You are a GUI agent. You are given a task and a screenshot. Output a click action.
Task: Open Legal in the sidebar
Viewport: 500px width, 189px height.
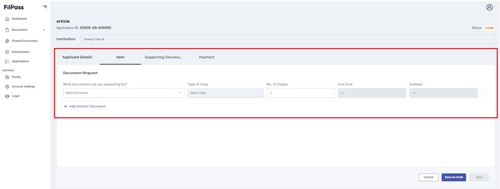15,96
